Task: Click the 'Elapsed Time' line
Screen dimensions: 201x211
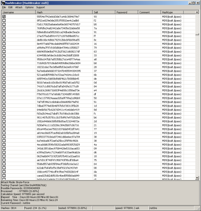Action: pyautogui.click(x=29, y=197)
